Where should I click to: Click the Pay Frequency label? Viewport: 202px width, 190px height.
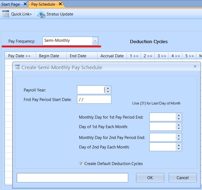pyautogui.click(x=22, y=41)
